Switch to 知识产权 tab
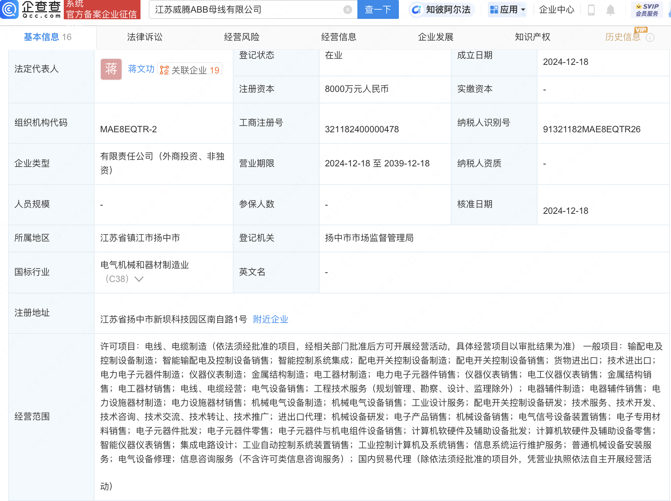 tap(532, 37)
